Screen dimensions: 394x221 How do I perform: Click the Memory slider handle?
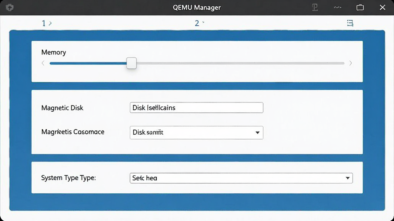pyautogui.click(x=132, y=63)
